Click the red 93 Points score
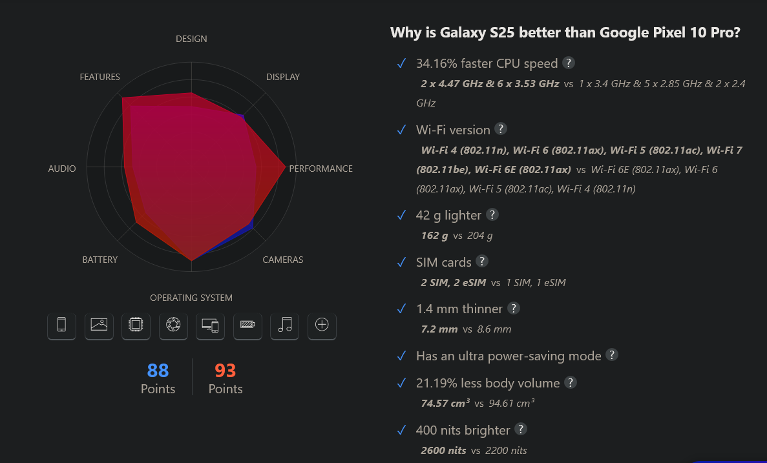Viewport: 767px width, 463px height. tap(226, 378)
